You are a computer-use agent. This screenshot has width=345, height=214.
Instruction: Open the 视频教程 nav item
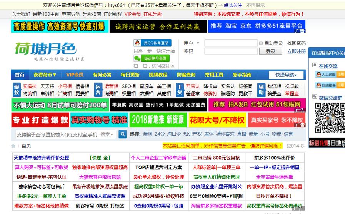point(158,75)
